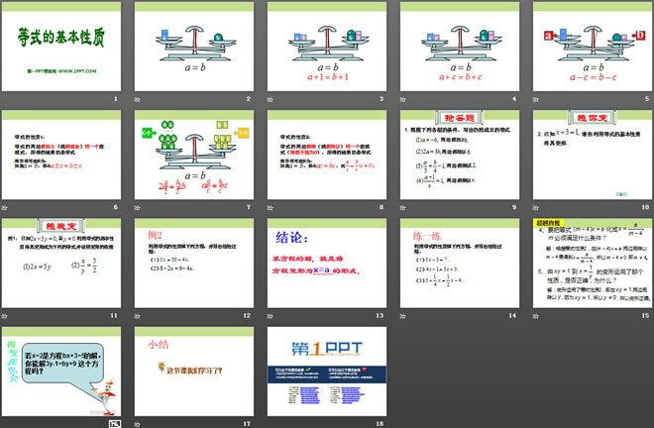Click animation star icon under slide 12

tap(137, 316)
